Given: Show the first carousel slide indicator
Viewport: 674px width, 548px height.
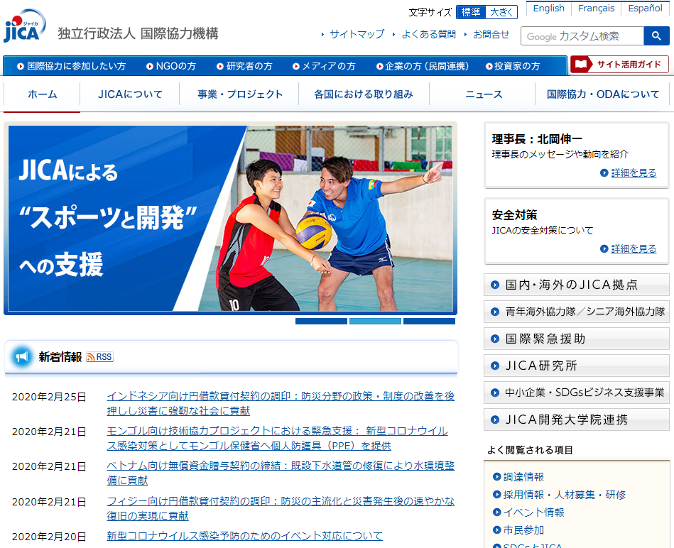Looking at the screenshot, I should click(x=321, y=322).
